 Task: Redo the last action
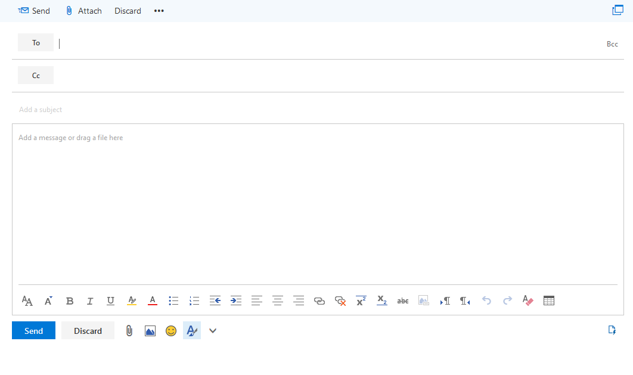(507, 300)
